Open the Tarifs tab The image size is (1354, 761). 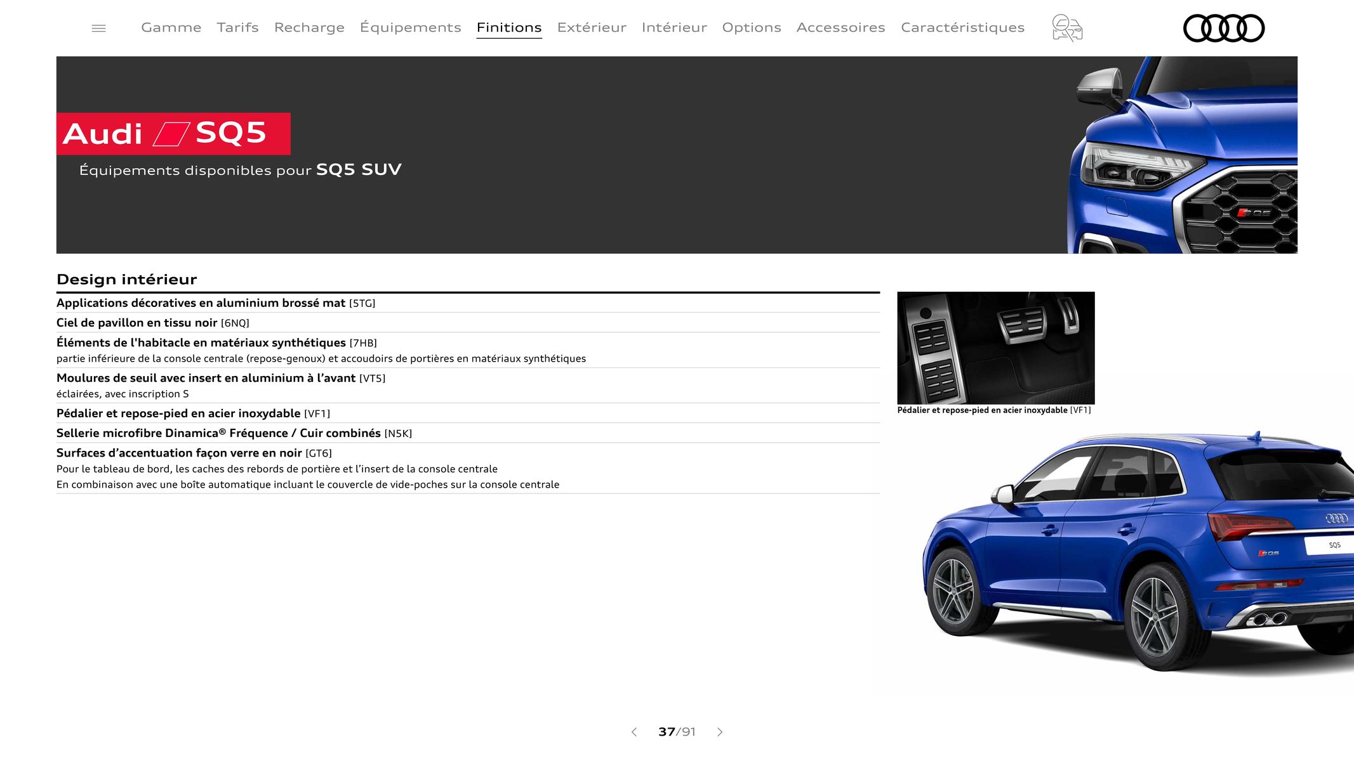237,27
